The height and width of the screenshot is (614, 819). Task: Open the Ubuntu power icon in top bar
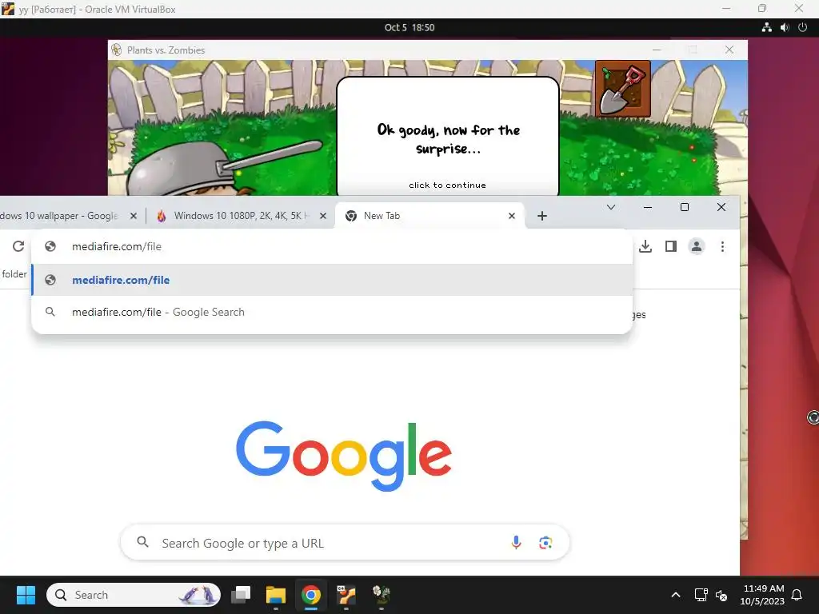click(803, 28)
